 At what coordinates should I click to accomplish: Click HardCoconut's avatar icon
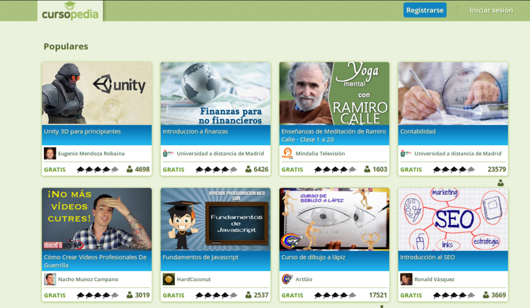169,280
